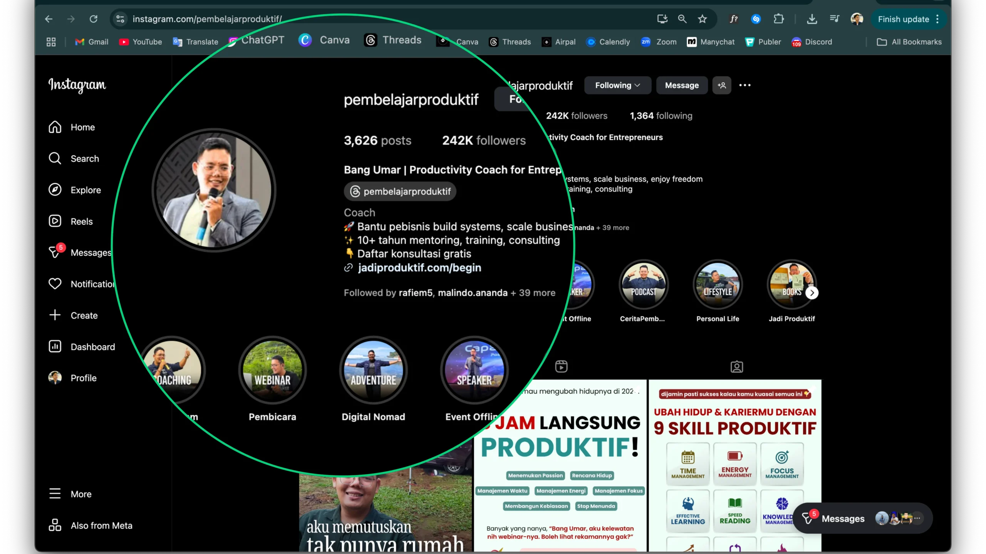986x554 pixels.
Task: Reload the Instagram page
Action: 94,19
